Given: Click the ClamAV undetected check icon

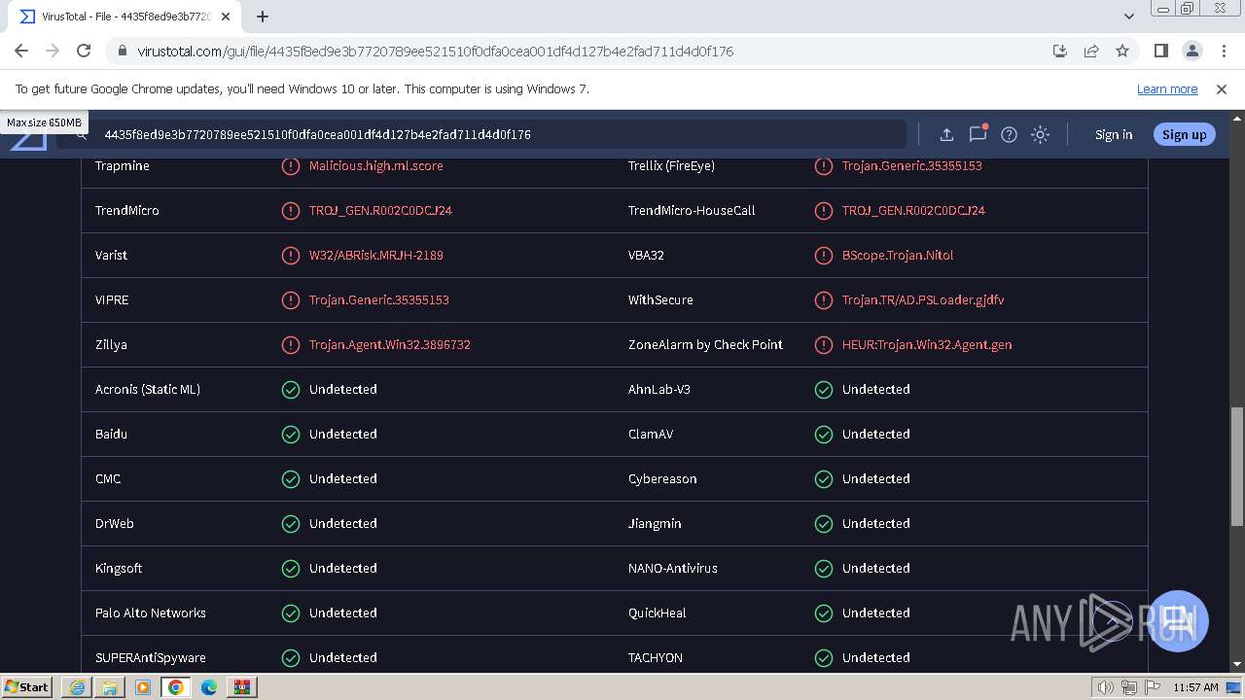Looking at the screenshot, I should [823, 435].
